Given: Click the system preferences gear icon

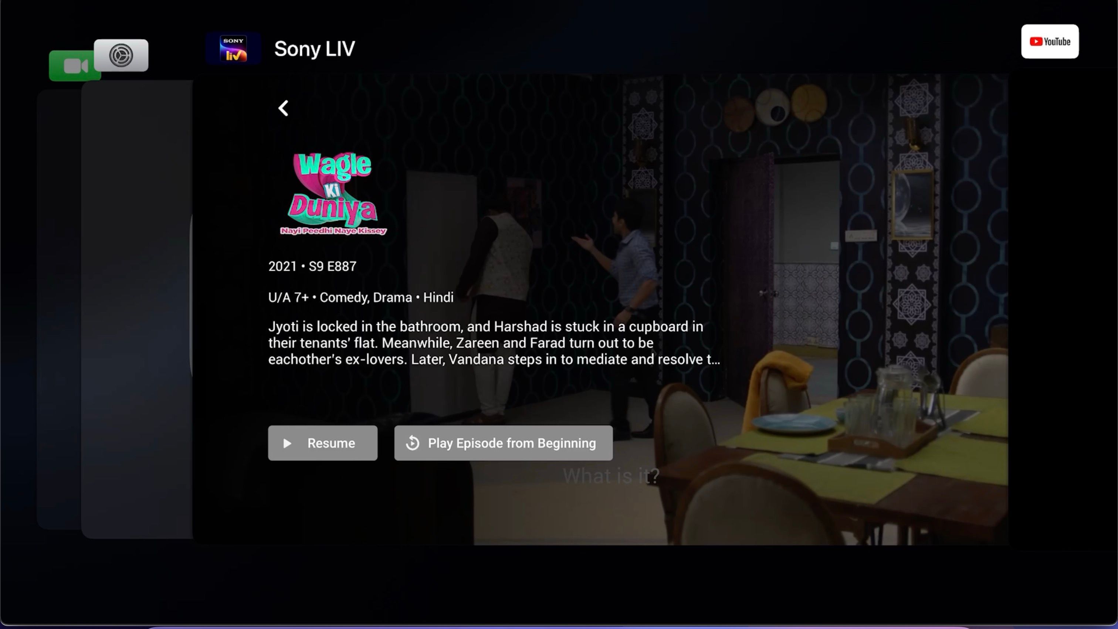Looking at the screenshot, I should [x=121, y=55].
